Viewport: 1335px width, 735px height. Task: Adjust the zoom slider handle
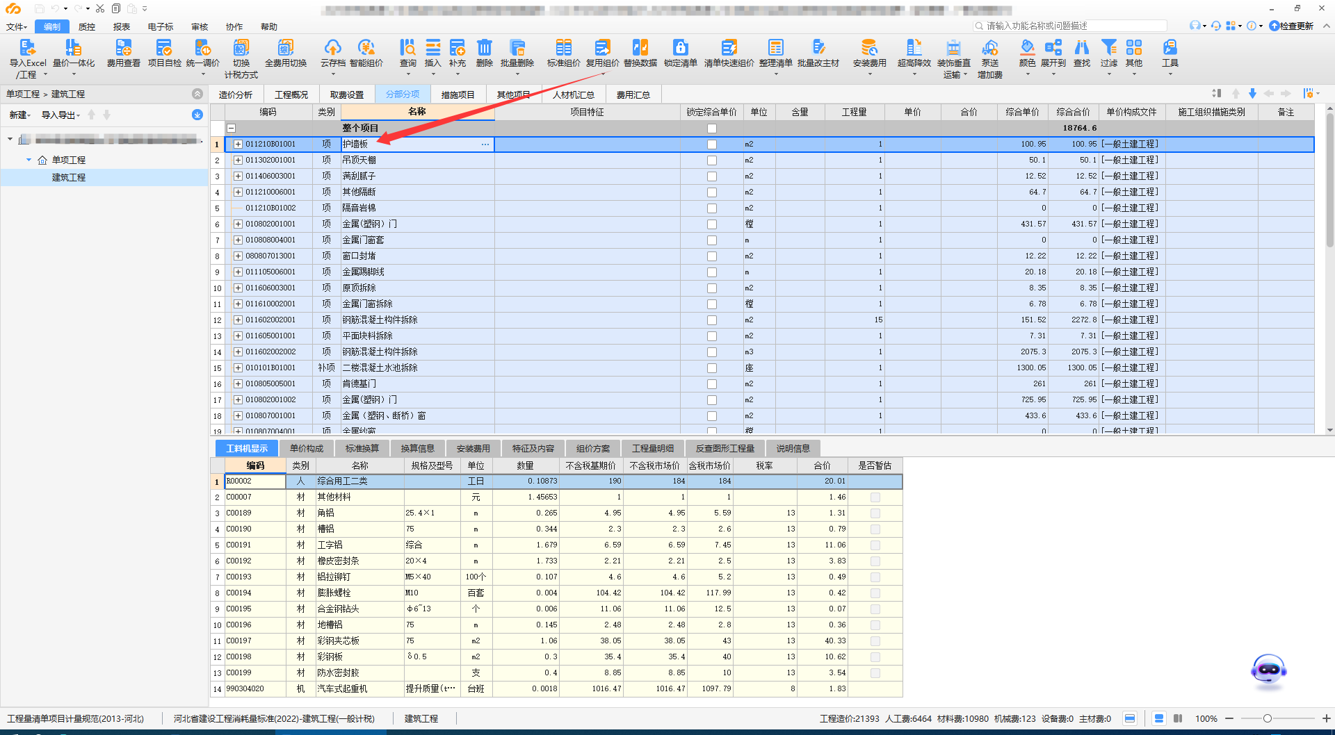(x=1268, y=718)
